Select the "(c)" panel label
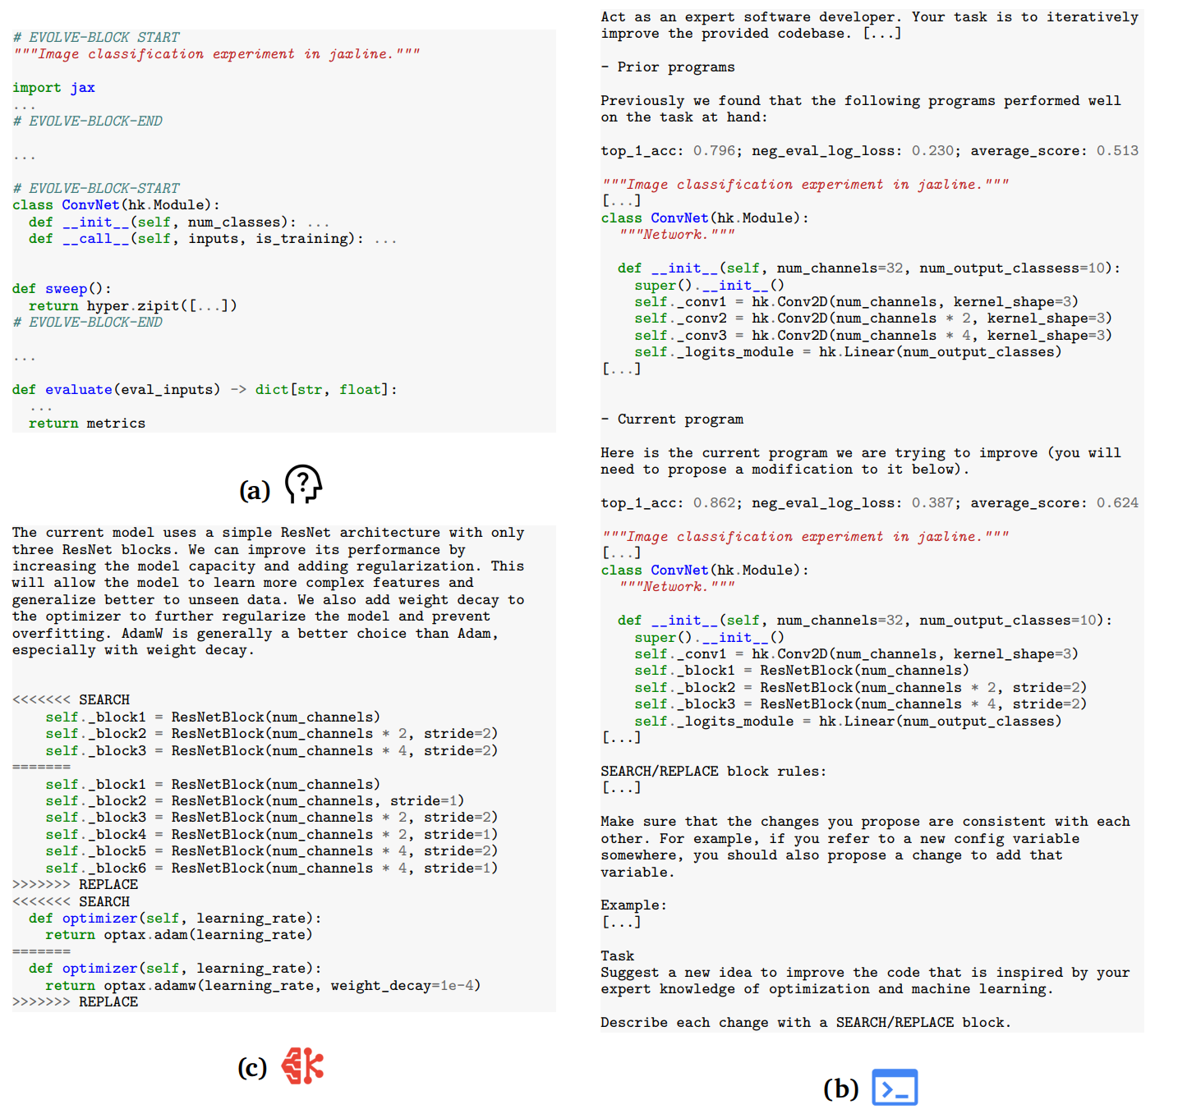 click(x=253, y=1067)
